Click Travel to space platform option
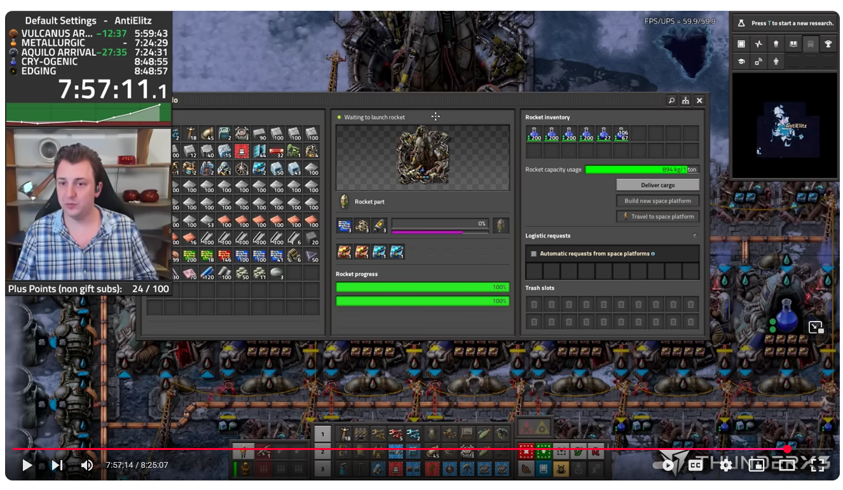This screenshot has height=490, width=843. [x=657, y=217]
